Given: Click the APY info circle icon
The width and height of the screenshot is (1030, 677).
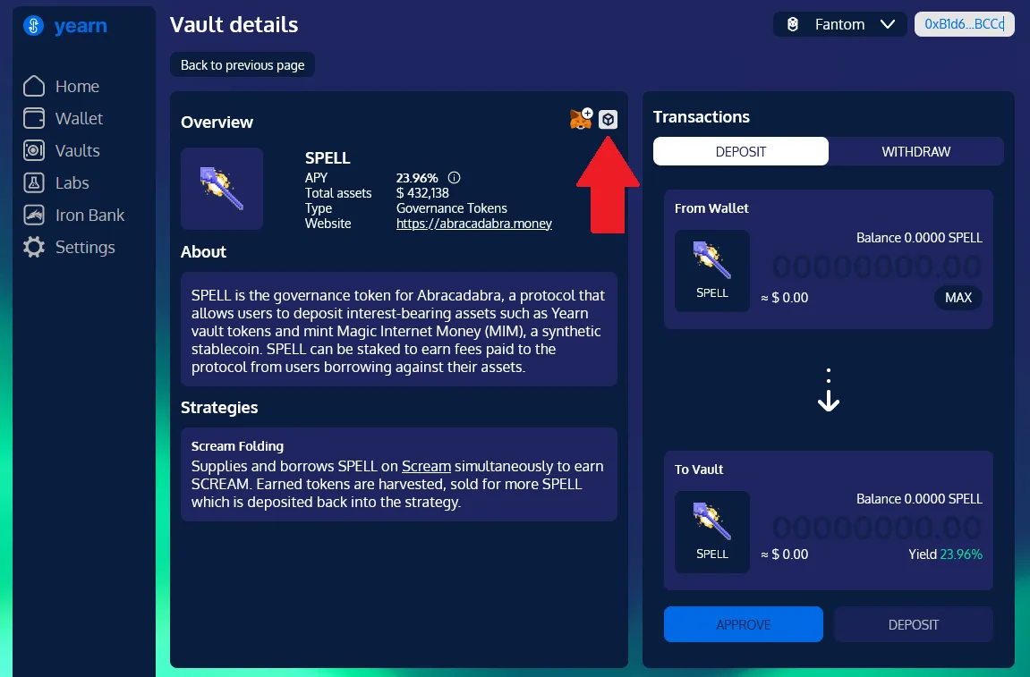Looking at the screenshot, I should [x=454, y=177].
